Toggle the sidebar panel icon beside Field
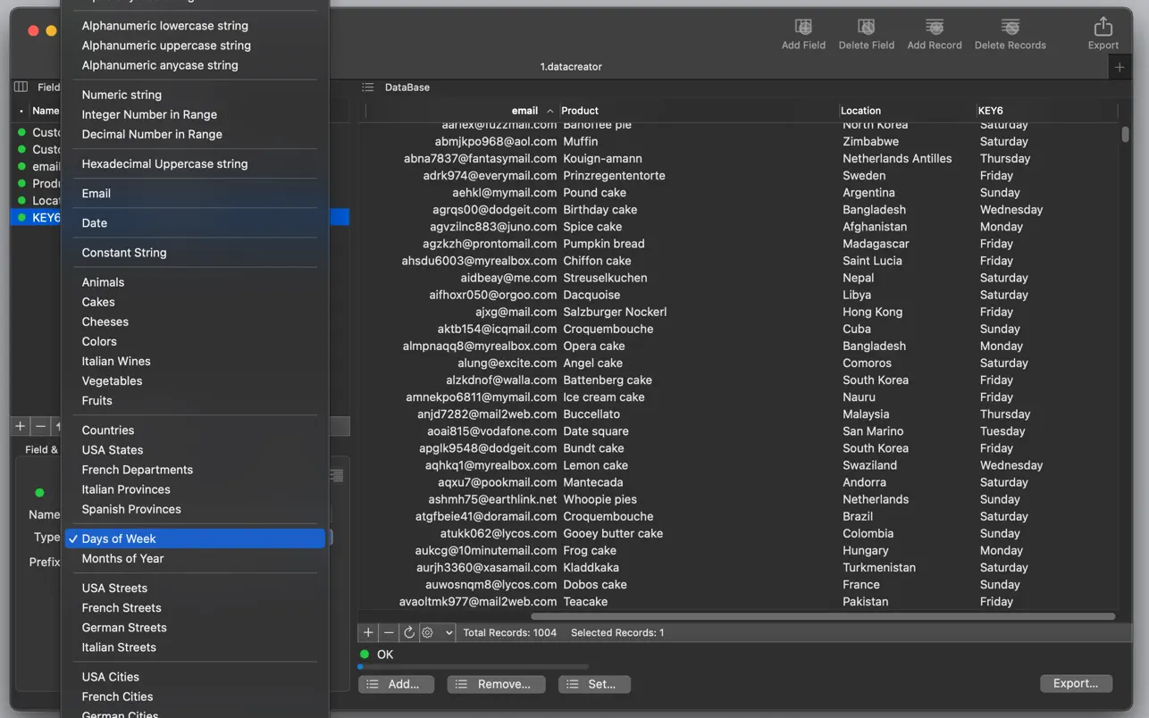This screenshot has width=1149, height=718. 21,87
